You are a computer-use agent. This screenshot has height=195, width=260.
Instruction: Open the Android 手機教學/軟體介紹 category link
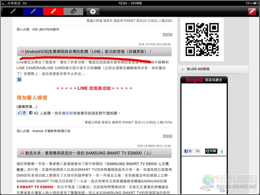(51, 131)
